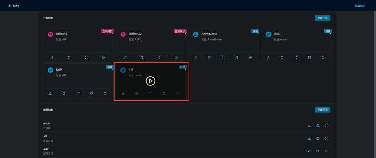The image size is (376, 158).
Task: Click the four-arrow icon on AnimiMovie card
Action: (223, 58)
